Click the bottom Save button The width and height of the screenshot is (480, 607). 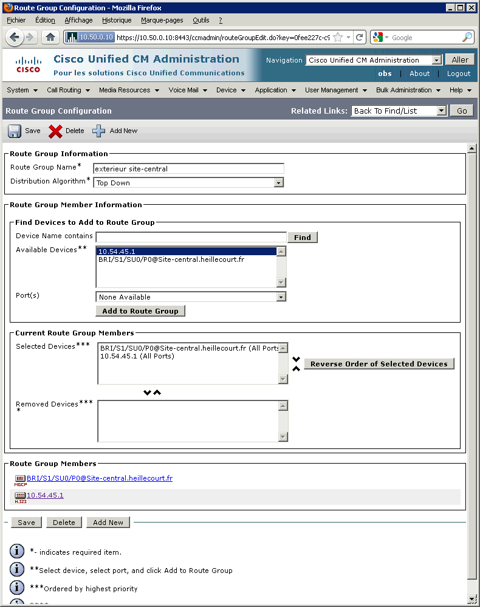coord(26,522)
